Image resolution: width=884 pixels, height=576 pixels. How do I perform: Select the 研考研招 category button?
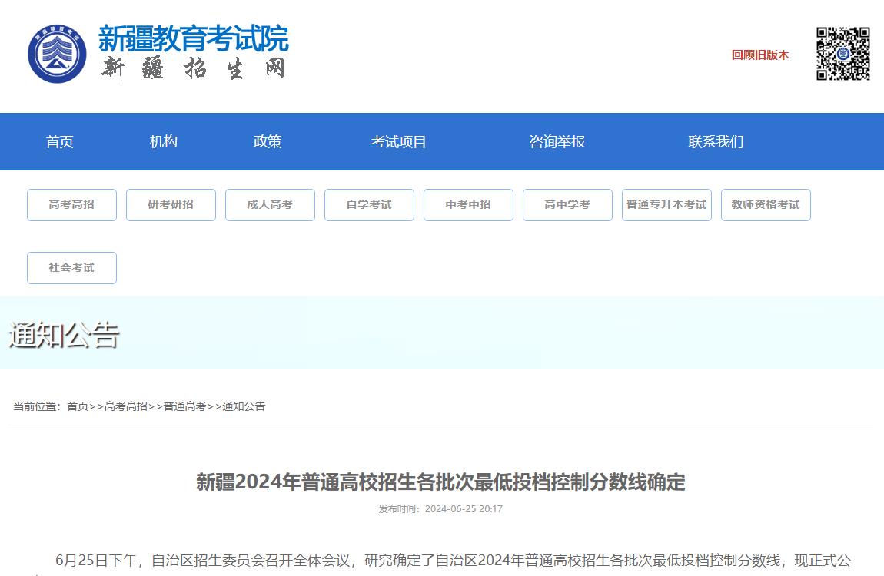[x=171, y=204]
